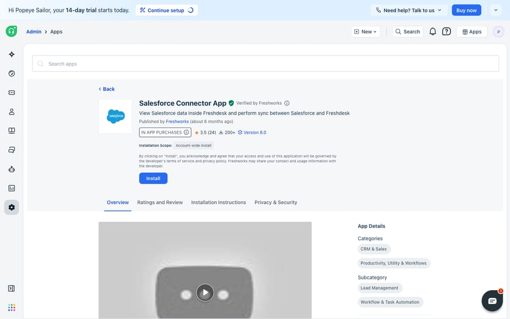Open the Forums conversation icon in sidebar

pyautogui.click(x=12, y=150)
